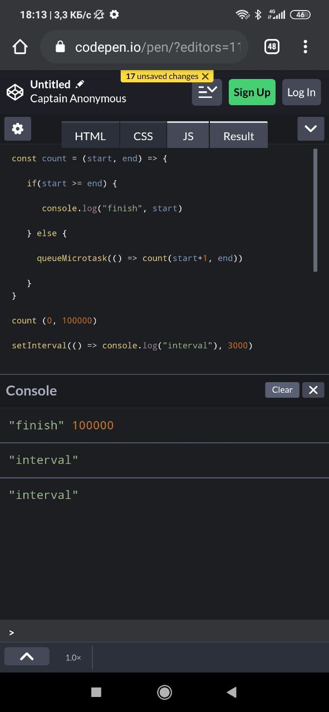Collapse the bottom toolbar with up chevron

click(27, 656)
